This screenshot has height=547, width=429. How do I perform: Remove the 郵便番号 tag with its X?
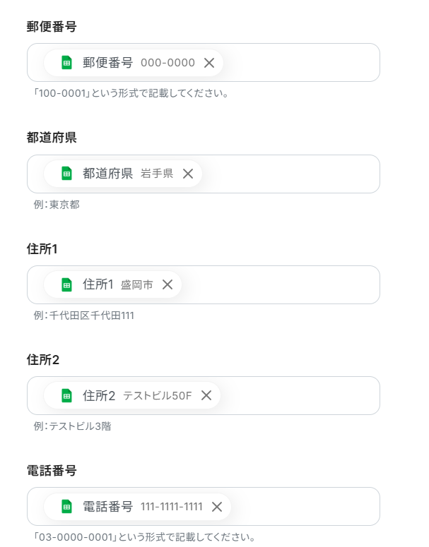(x=209, y=63)
